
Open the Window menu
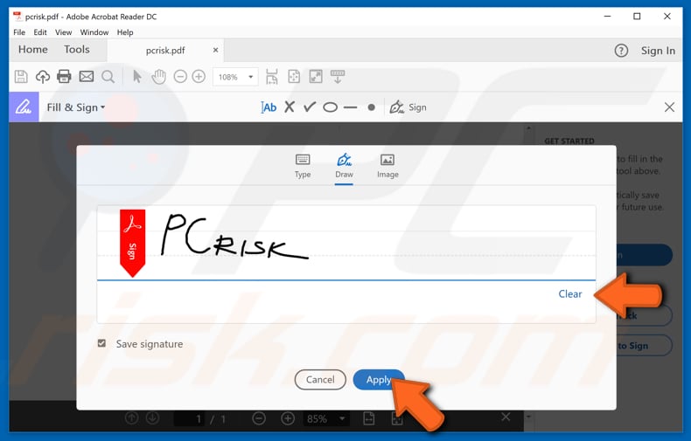coord(94,32)
